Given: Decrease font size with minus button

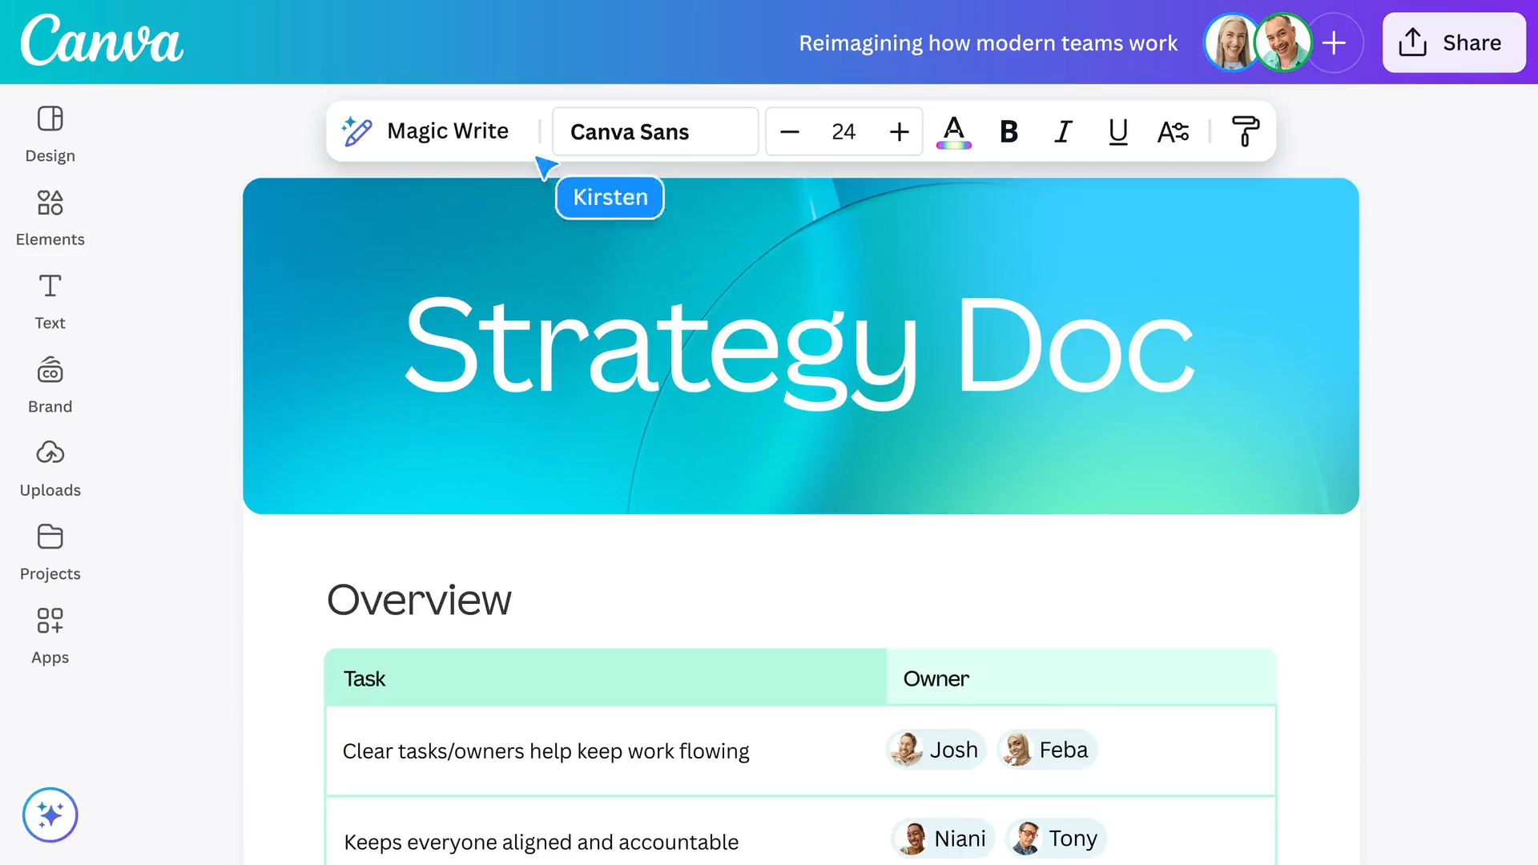Looking at the screenshot, I should point(790,131).
